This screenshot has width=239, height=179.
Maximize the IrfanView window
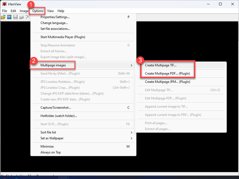[x=220, y=4]
